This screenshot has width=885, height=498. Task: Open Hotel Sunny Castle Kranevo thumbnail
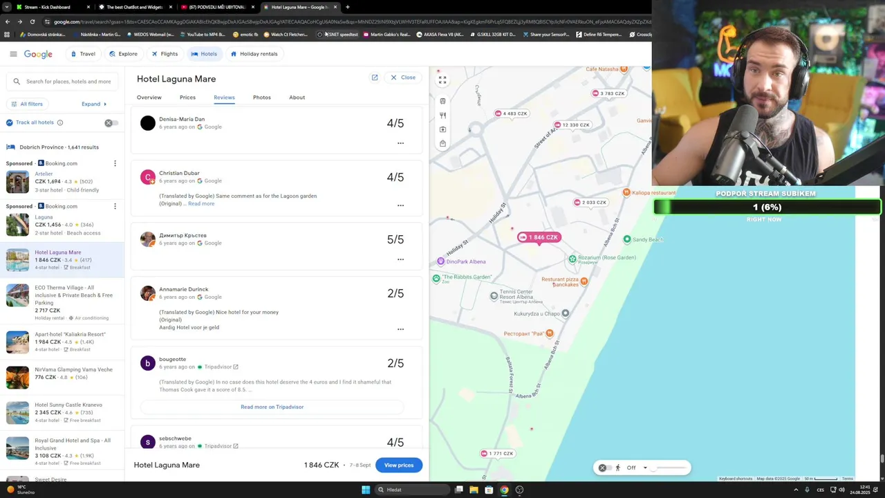[x=18, y=412]
